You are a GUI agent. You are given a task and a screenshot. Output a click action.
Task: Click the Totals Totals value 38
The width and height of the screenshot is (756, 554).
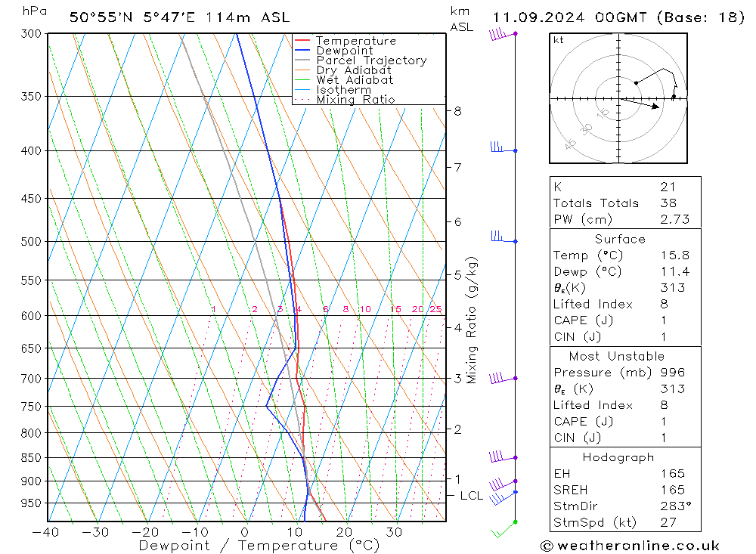[x=668, y=203]
